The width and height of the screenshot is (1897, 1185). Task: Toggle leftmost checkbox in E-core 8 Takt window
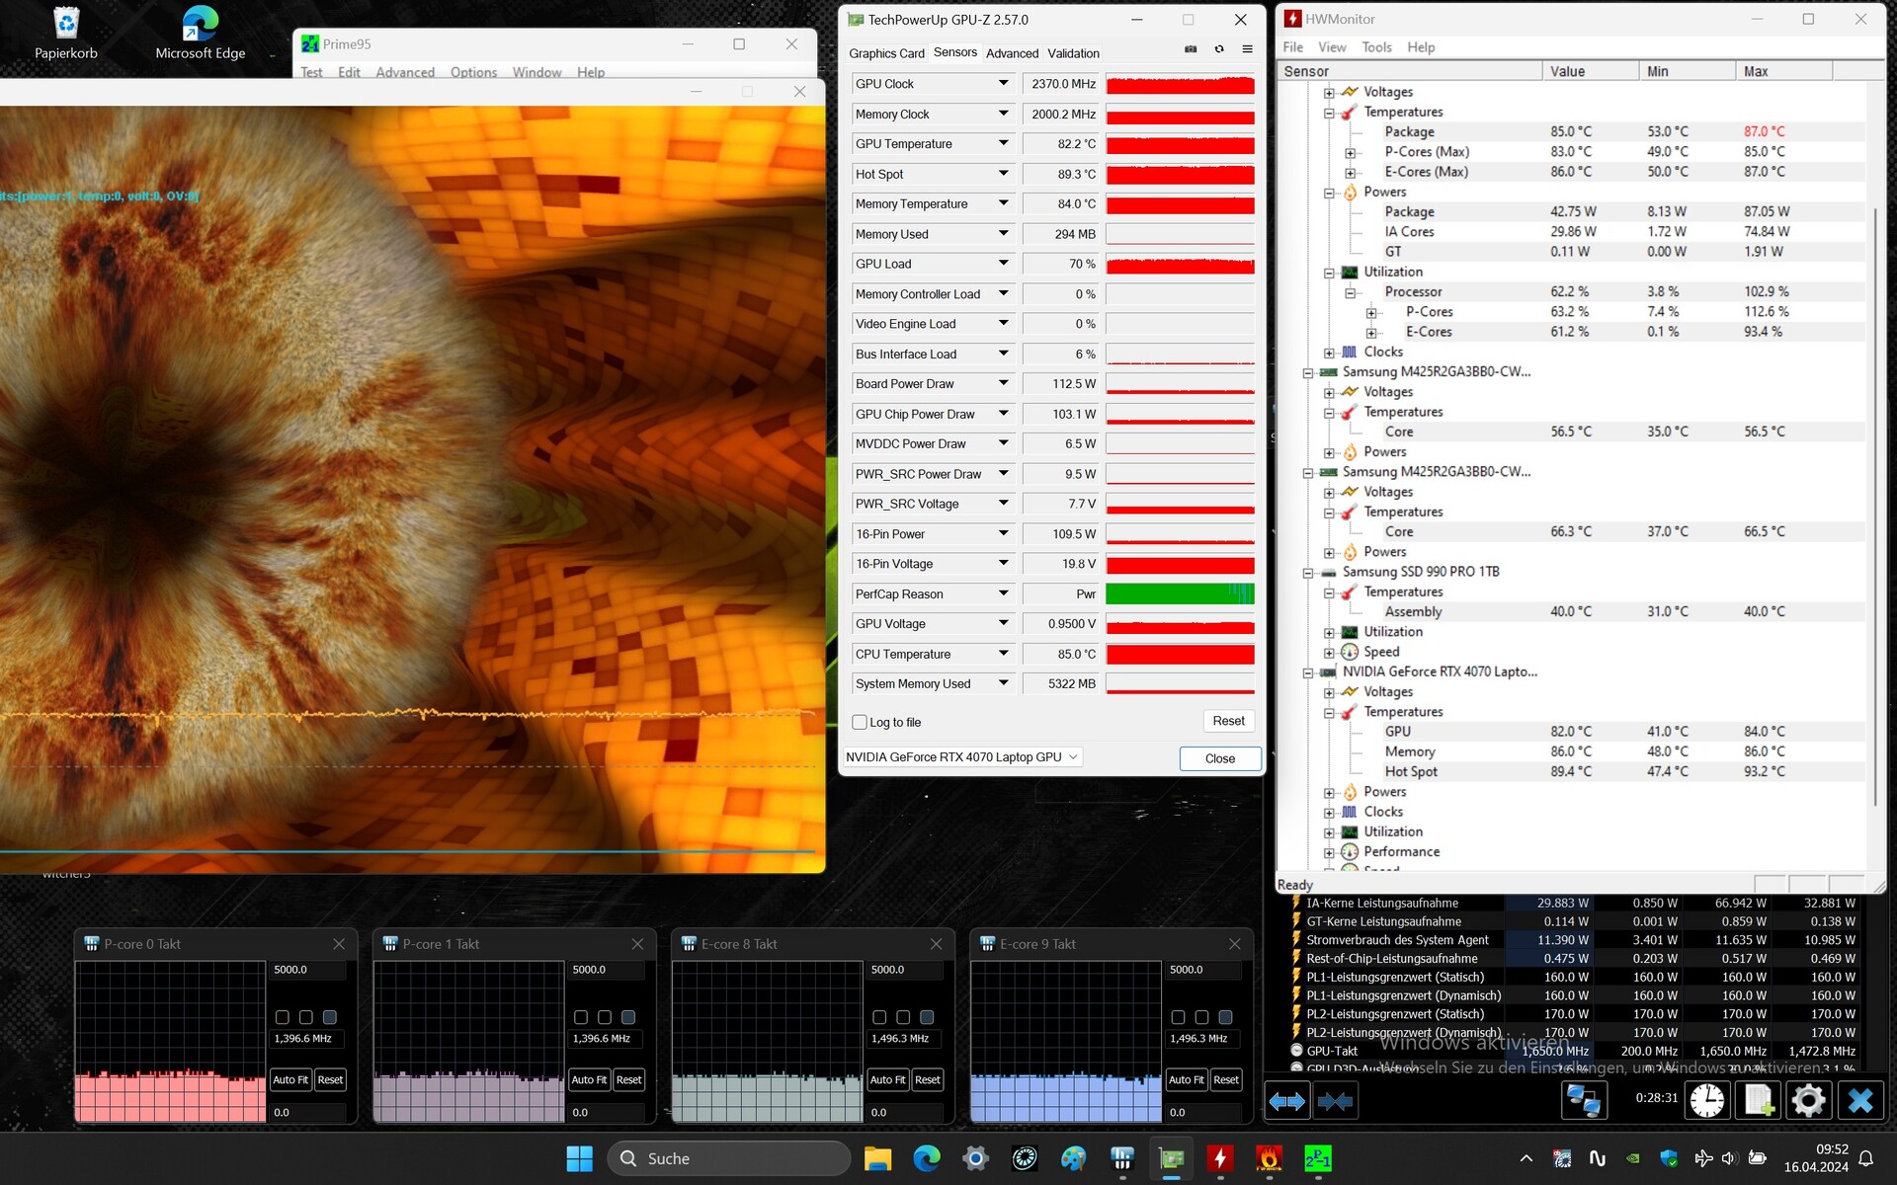pyautogui.click(x=879, y=1017)
